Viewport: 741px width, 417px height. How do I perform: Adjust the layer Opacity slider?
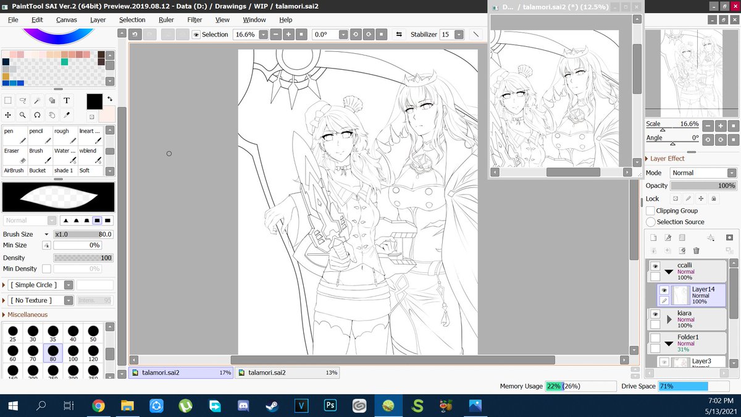coord(703,185)
